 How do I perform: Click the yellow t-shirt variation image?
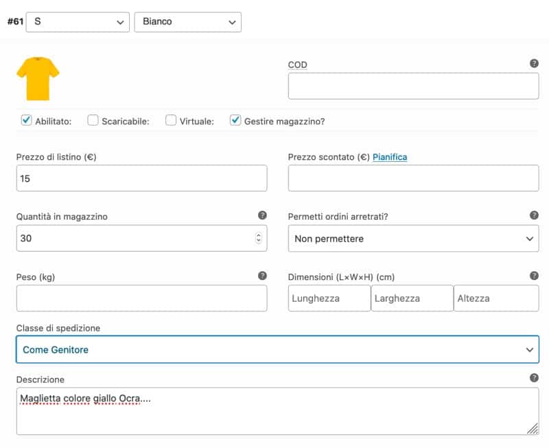38,79
